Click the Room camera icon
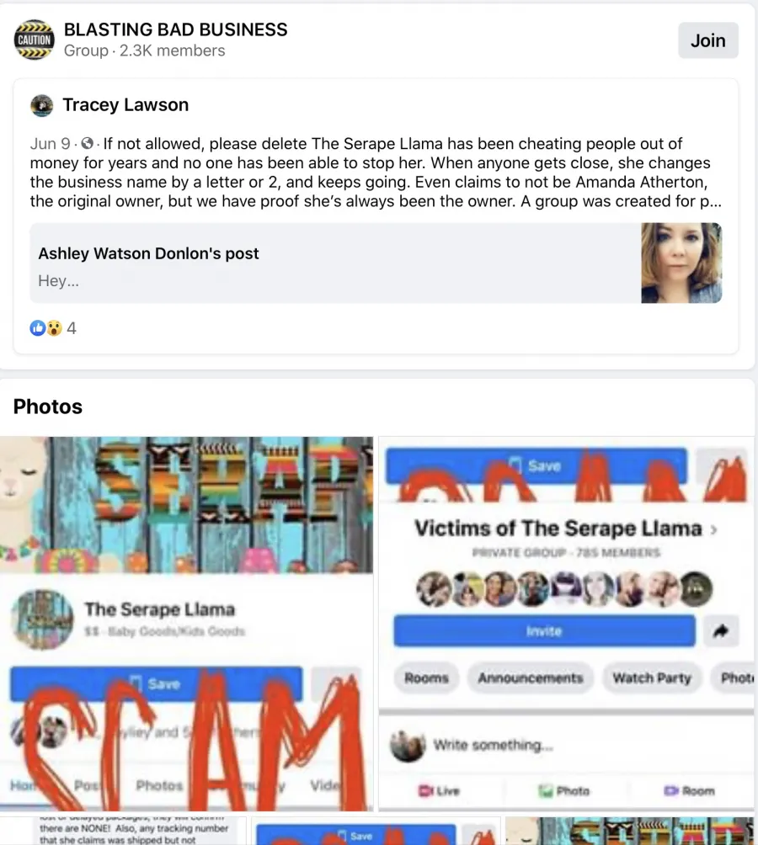 [x=671, y=790]
